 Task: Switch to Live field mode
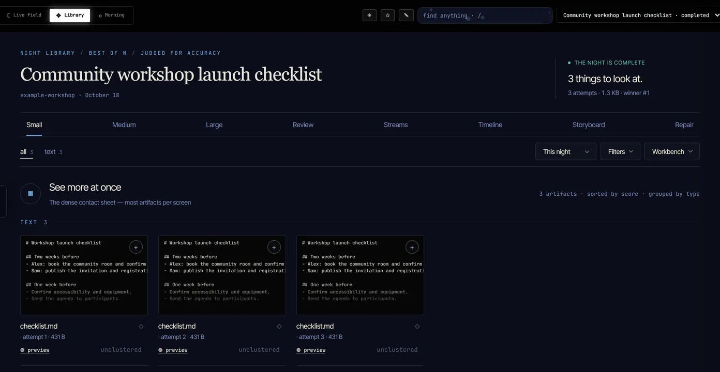[x=24, y=15]
